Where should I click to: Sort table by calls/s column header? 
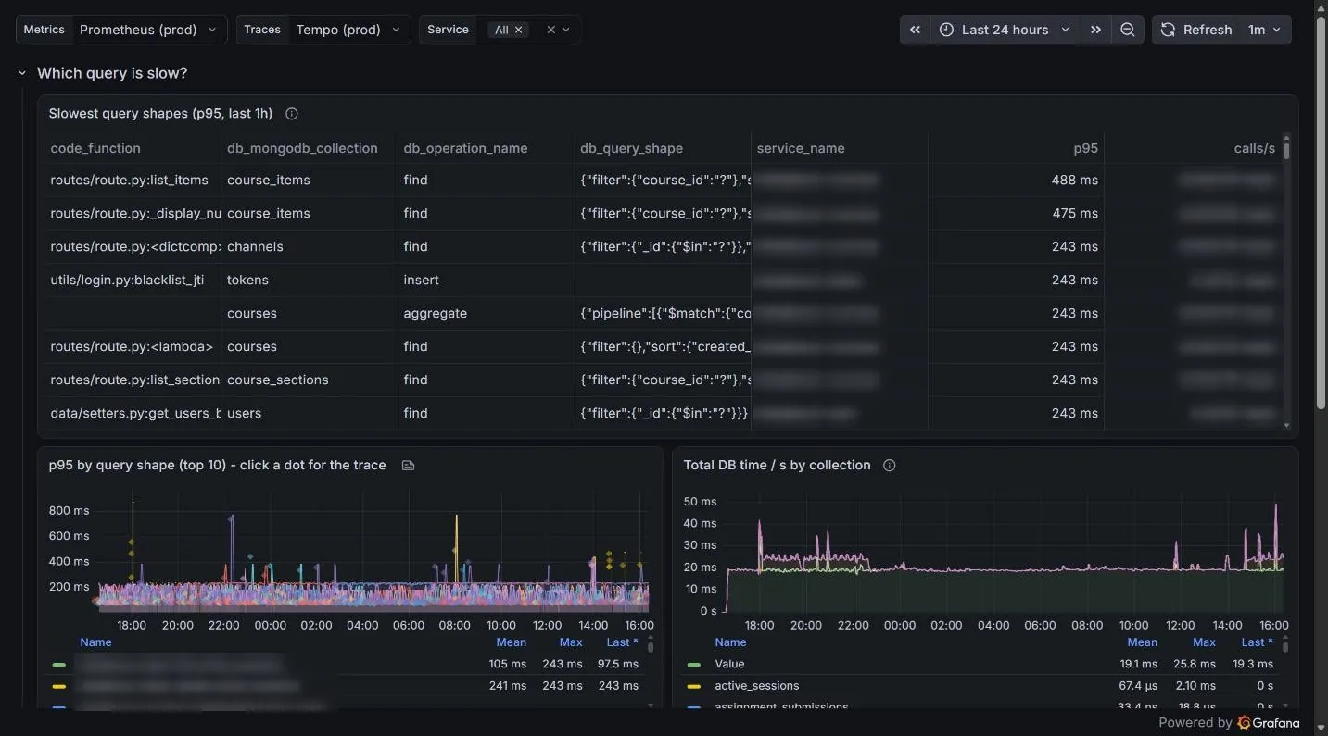point(1254,148)
